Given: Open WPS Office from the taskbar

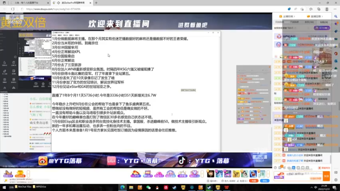Looking at the screenshot, I should [x=227, y=187].
